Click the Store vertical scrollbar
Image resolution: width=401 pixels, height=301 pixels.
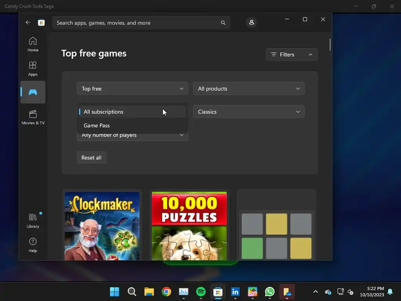coord(330,45)
